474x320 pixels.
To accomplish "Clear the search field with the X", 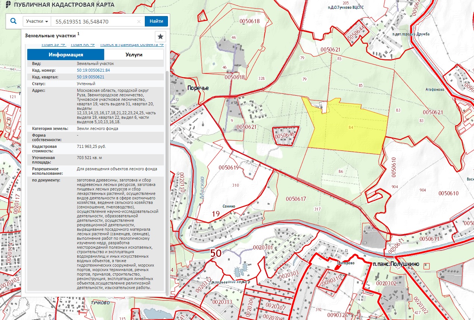I will (x=139, y=22).
